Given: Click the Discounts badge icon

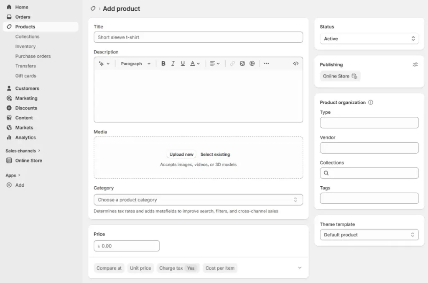Looking at the screenshot, I should pos(9,108).
